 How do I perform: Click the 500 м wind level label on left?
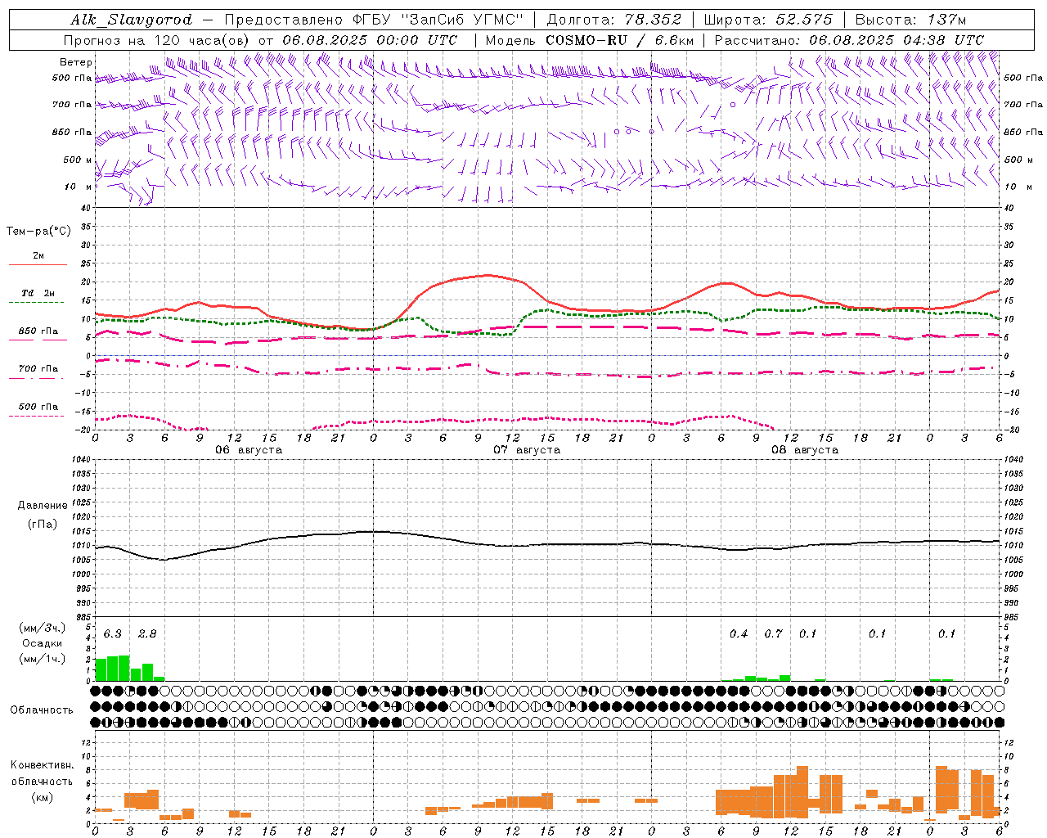[78, 160]
